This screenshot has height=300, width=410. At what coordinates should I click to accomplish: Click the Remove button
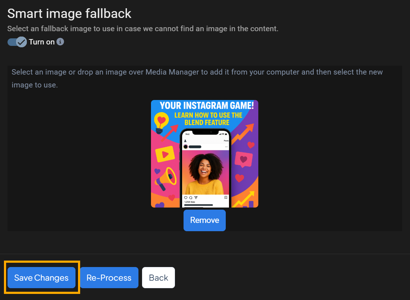point(205,220)
